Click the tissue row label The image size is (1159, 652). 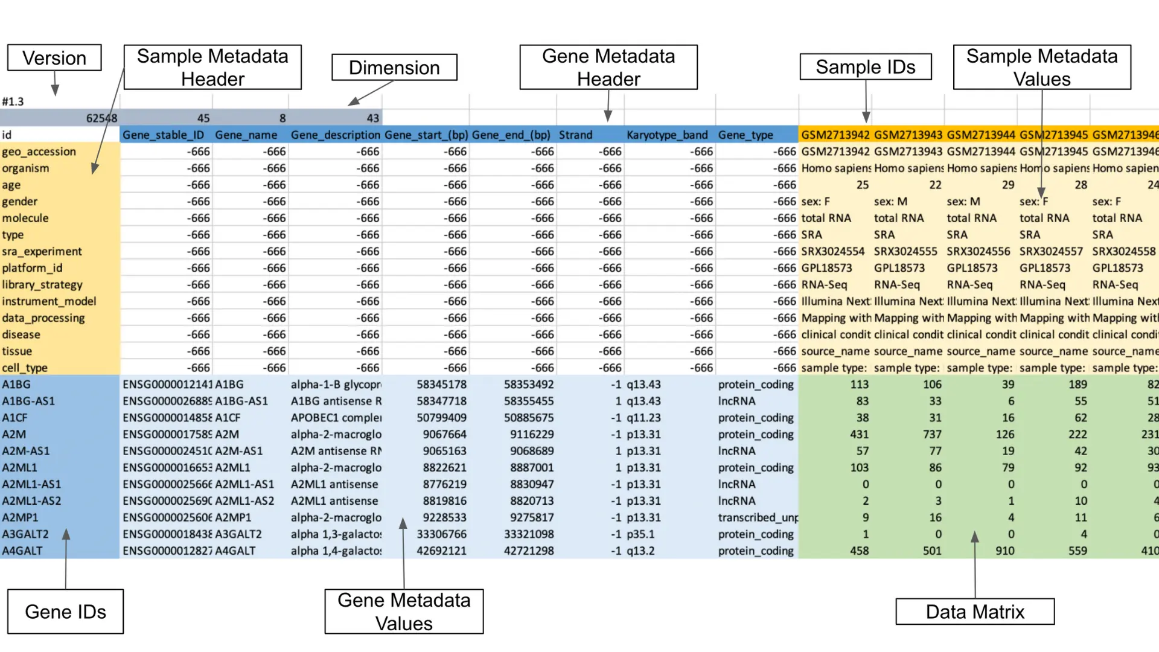18,351
